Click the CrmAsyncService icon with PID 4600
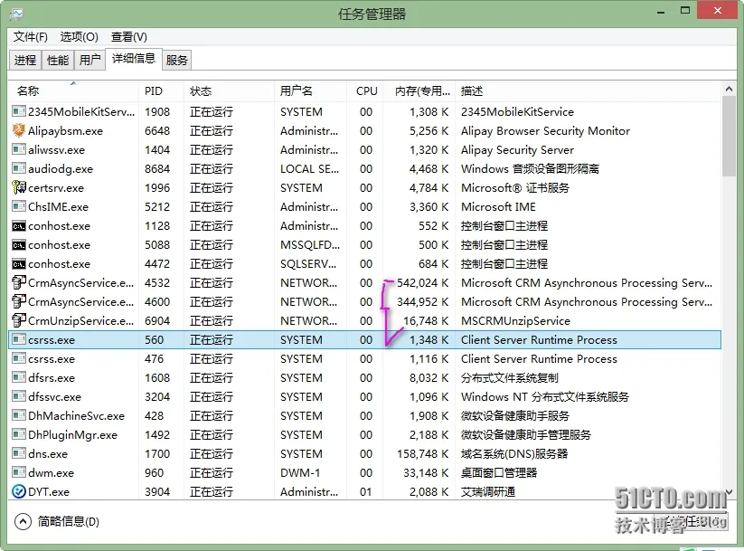 [x=19, y=301]
